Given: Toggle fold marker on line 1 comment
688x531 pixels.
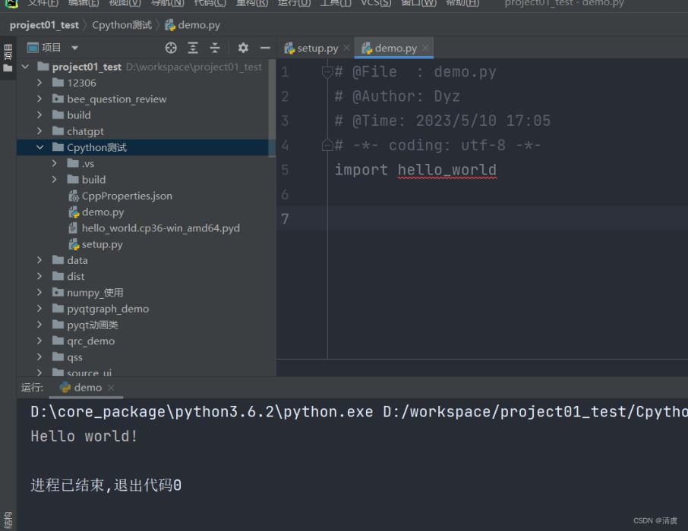Looking at the screenshot, I should tap(327, 72).
